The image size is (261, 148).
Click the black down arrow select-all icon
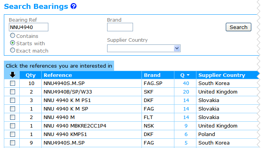pyautogui.click(x=12, y=75)
